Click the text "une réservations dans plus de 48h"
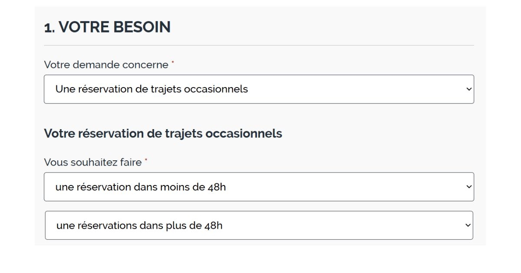Screen dimensions: 521x273 [139, 225]
